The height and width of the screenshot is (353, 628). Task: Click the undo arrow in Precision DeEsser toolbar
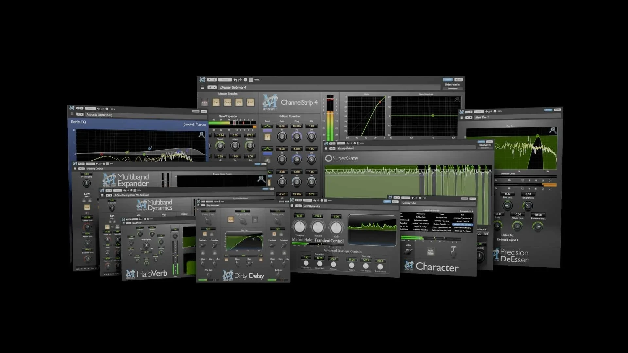click(487, 112)
